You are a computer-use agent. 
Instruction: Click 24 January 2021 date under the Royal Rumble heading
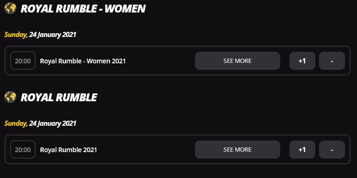pos(53,123)
